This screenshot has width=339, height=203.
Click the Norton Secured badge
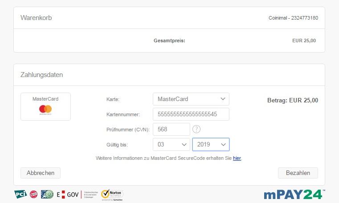112,194
